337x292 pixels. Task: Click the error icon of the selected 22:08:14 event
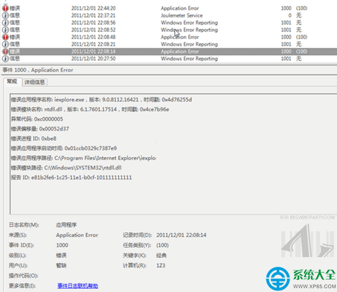pos(5,51)
